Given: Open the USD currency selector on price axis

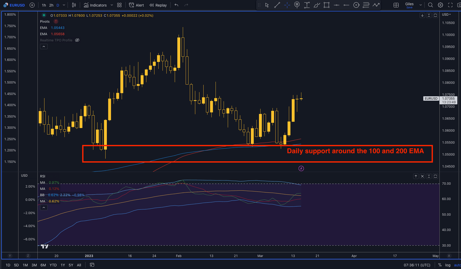Looking at the screenshot, I should click(446, 15).
